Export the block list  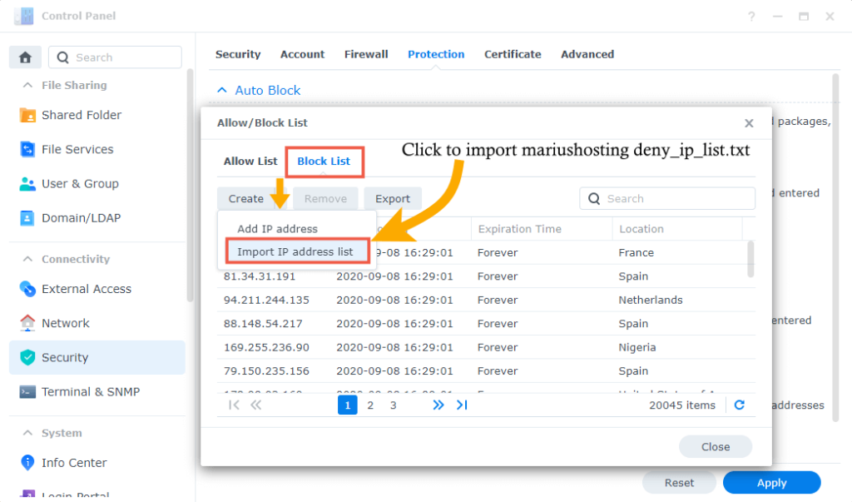click(x=392, y=198)
